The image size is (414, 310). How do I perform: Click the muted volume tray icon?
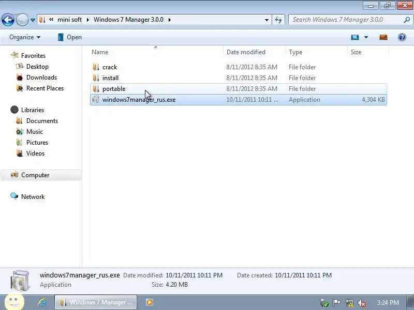coord(361,303)
